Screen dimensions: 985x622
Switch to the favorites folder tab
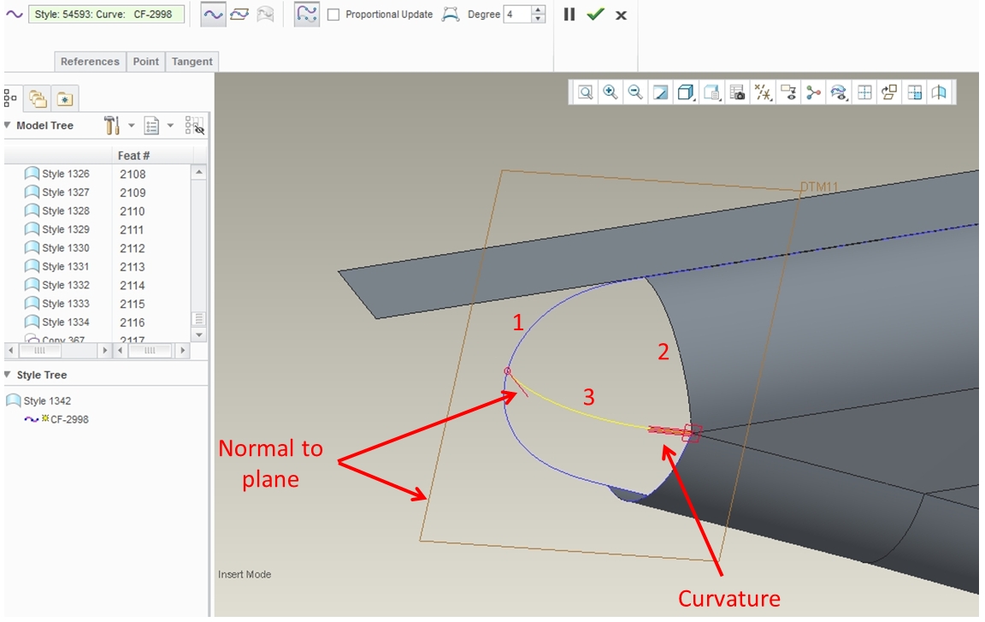coord(65,98)
